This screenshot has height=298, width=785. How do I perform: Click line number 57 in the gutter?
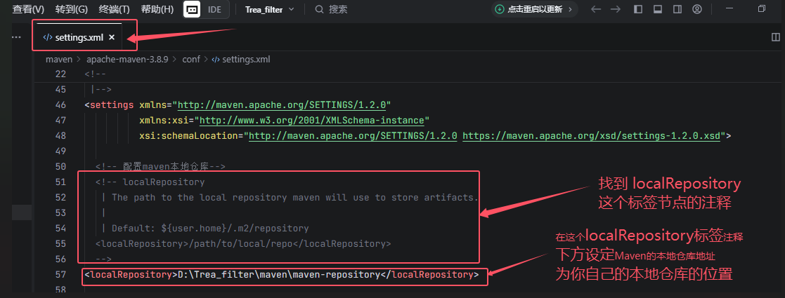[60, 275]
